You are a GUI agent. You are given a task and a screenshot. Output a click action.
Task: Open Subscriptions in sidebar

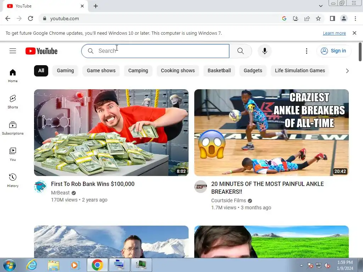13,128
